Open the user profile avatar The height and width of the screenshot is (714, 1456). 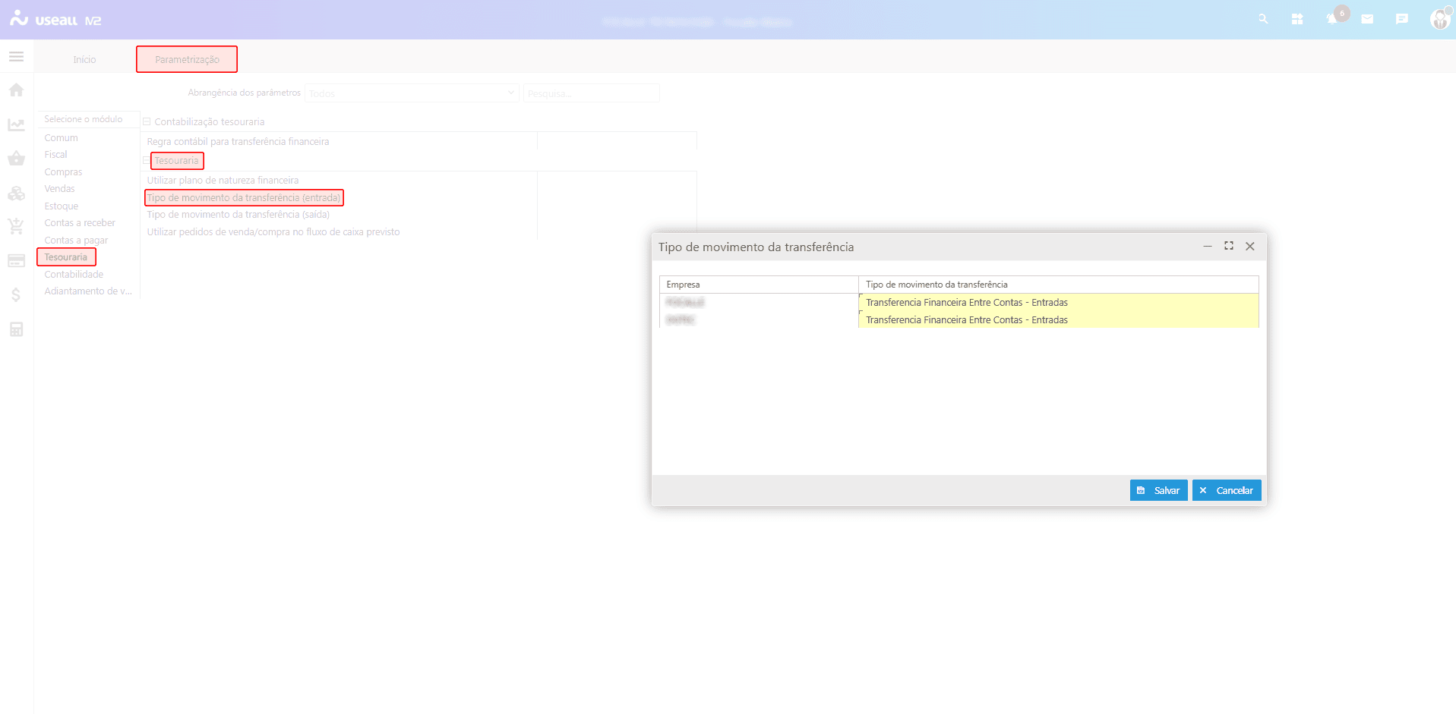1439,19
